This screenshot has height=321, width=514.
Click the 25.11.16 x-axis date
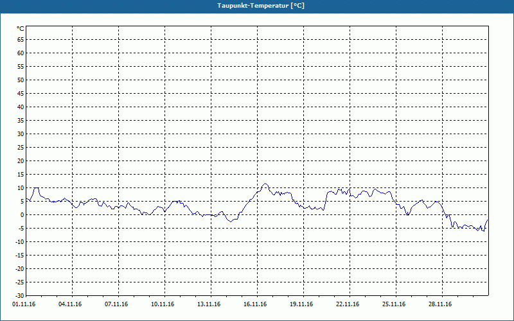pos(394,304)
